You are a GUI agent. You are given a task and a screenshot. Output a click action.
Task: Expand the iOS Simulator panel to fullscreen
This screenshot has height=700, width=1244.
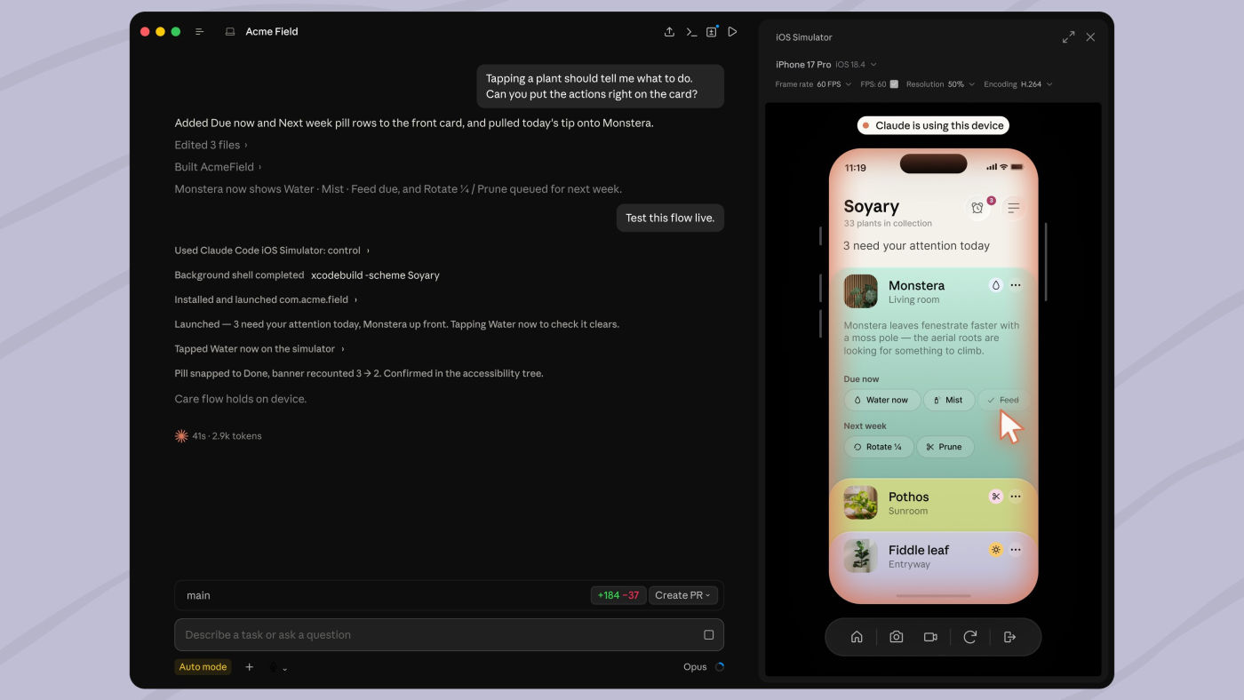point(1068,37)
